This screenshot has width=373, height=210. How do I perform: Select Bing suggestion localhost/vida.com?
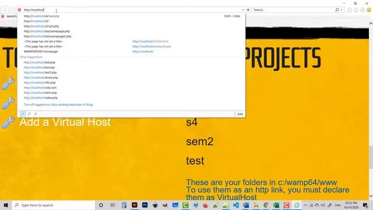tap(40, 87)
